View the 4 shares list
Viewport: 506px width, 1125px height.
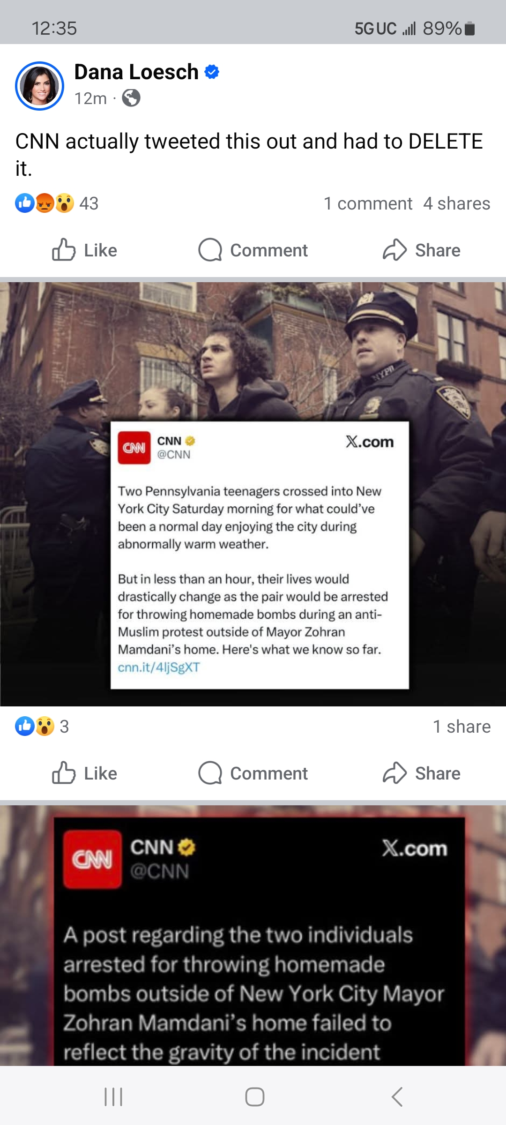click(457, 203)
